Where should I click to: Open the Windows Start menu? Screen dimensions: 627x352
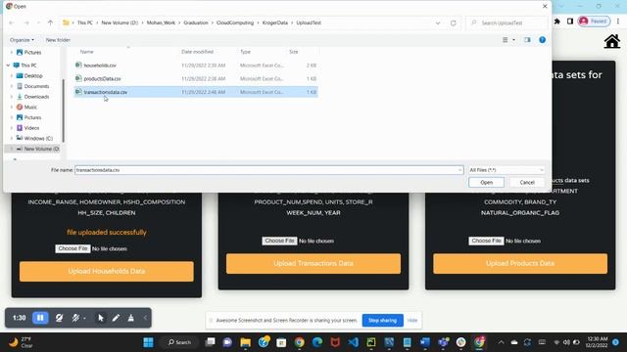(148, 342)
